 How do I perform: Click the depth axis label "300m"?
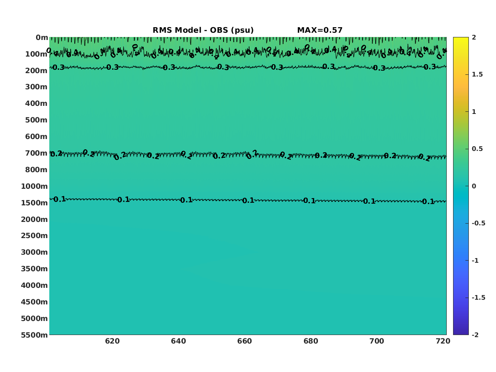37,87
